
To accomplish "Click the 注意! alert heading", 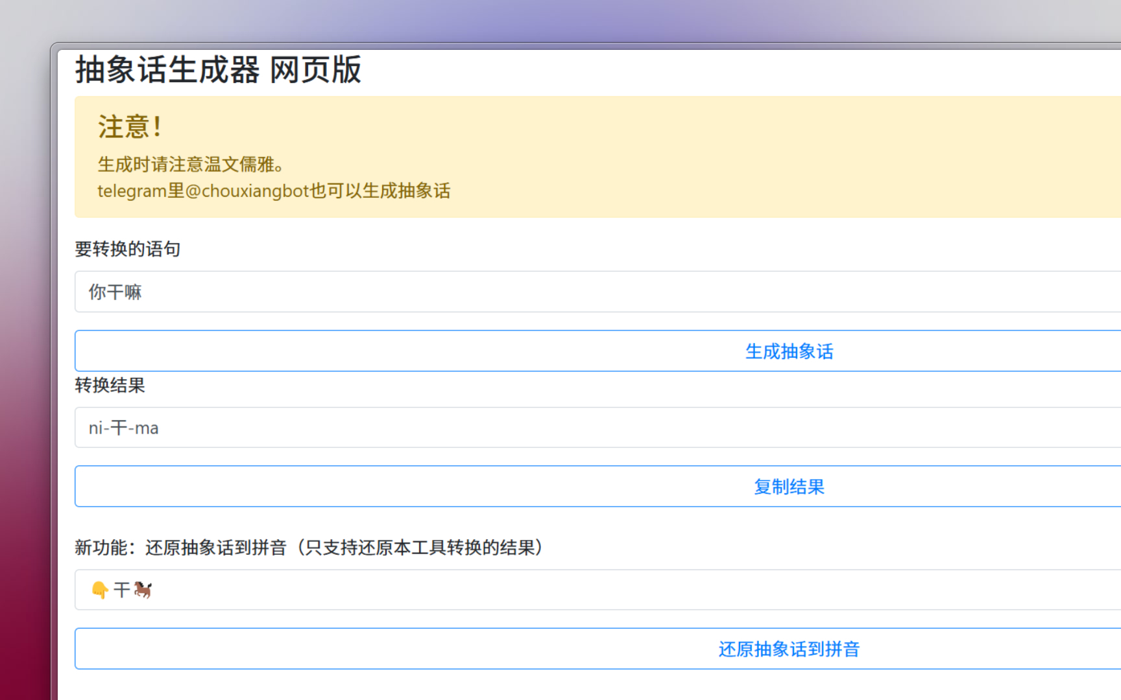I will coord(130,126).
